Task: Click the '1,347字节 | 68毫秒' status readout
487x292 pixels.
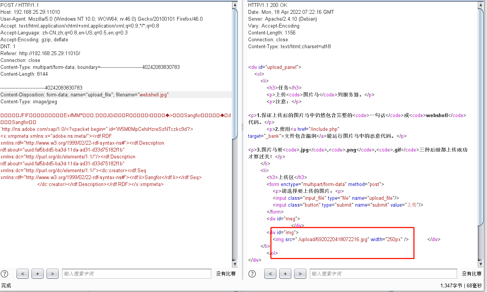Action: [462, 285]
